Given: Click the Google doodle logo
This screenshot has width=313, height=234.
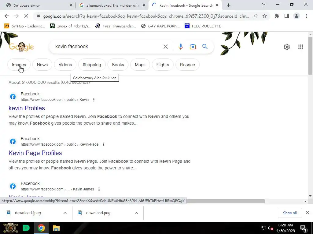Looking at the screenshot, I should coord(21,47).
